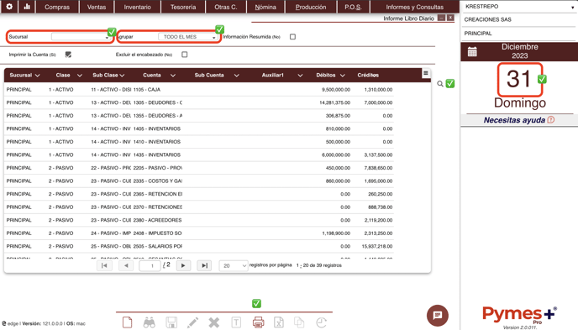
Task: Click the help question mark icon
Action: [551, 120]
